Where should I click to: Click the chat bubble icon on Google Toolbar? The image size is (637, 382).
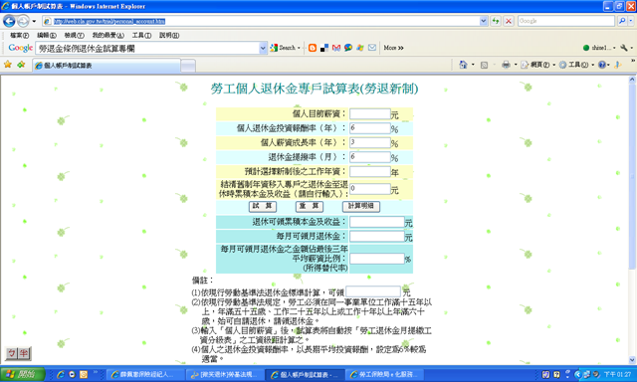coord(348,48)
